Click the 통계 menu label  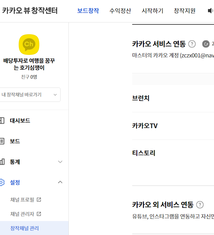coord(15,162)
